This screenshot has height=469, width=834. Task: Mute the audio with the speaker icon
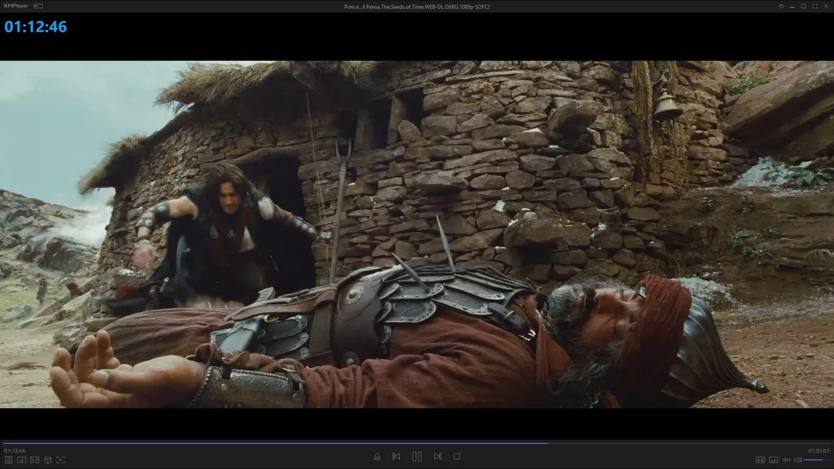coord(798,460)
